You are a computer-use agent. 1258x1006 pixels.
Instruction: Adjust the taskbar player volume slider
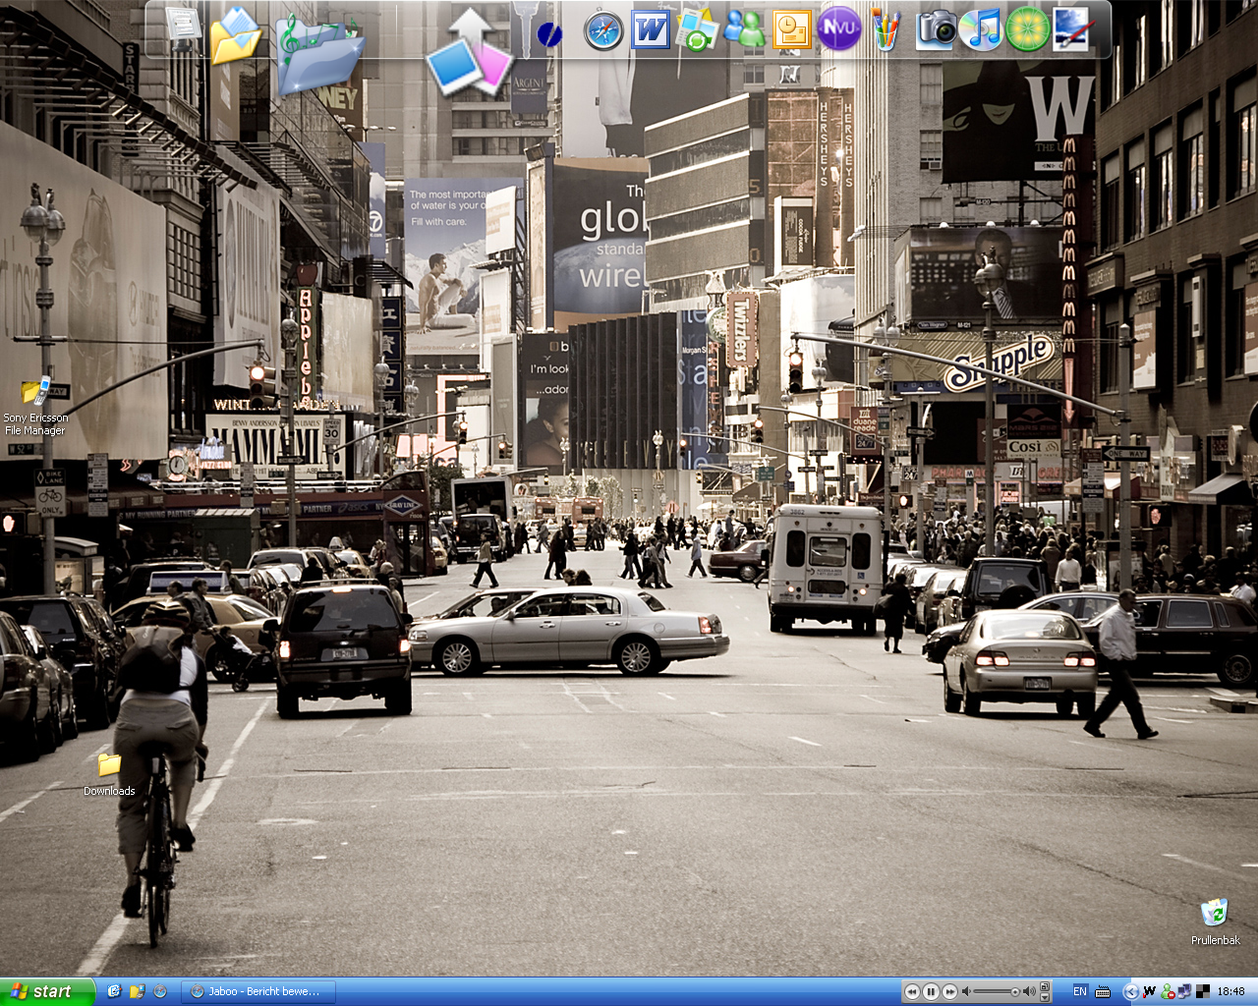[995, 991]
